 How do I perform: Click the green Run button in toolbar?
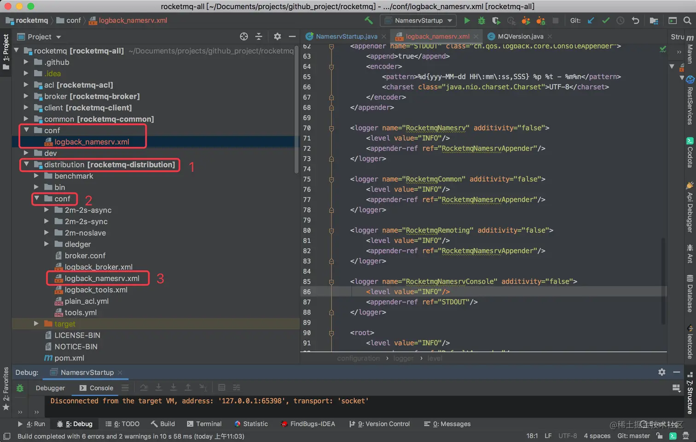467,20
